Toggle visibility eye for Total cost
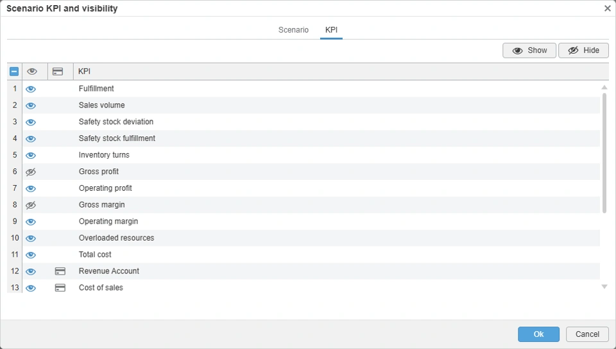 point(31,255)
